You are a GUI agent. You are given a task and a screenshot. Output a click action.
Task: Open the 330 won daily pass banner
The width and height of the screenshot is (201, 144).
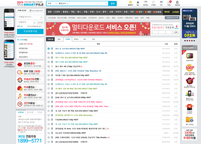30,72
